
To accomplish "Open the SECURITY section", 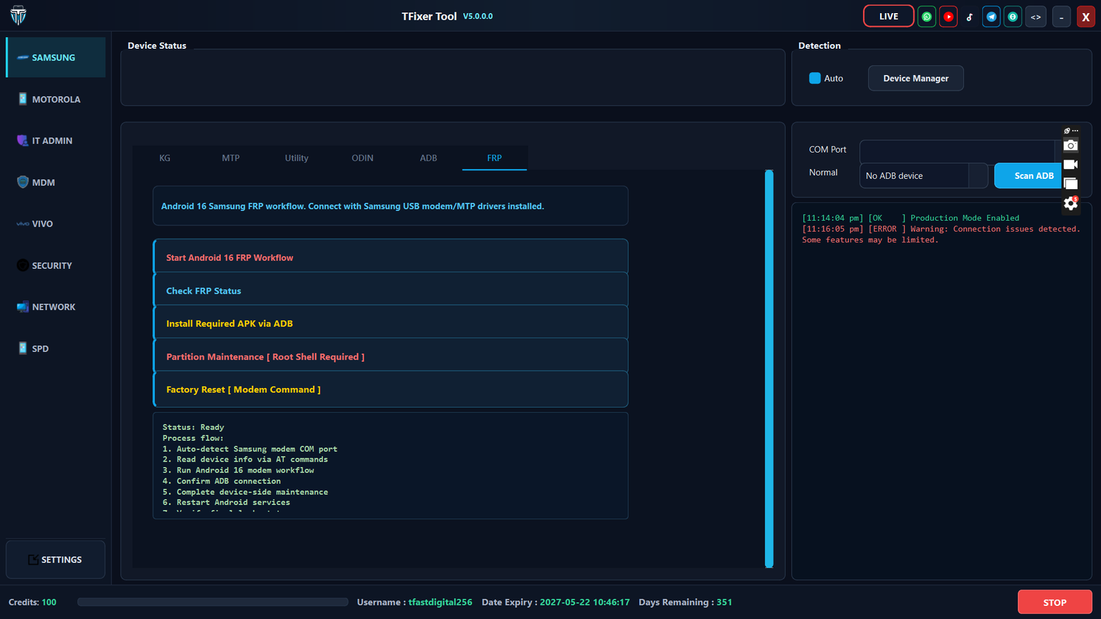I will tap(56, 265).
